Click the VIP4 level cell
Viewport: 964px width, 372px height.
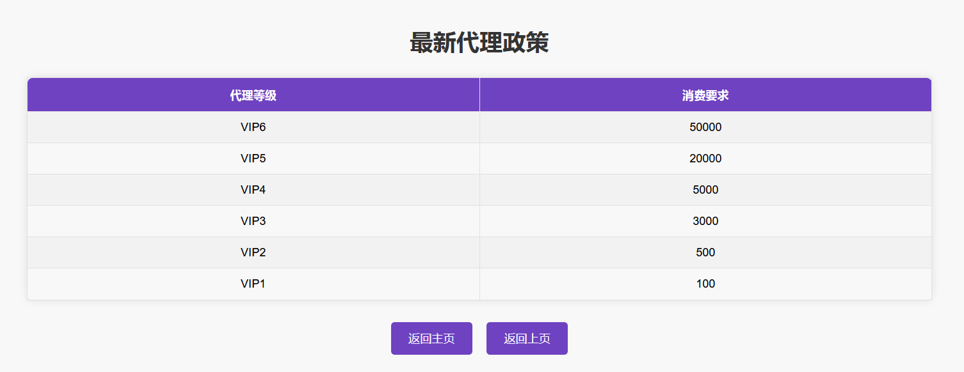coord(253,189)
